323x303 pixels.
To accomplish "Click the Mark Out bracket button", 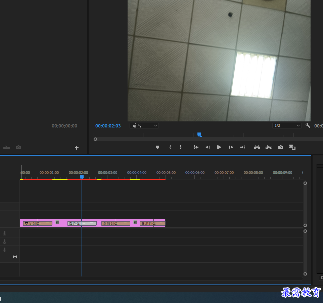I will (181, 147).
